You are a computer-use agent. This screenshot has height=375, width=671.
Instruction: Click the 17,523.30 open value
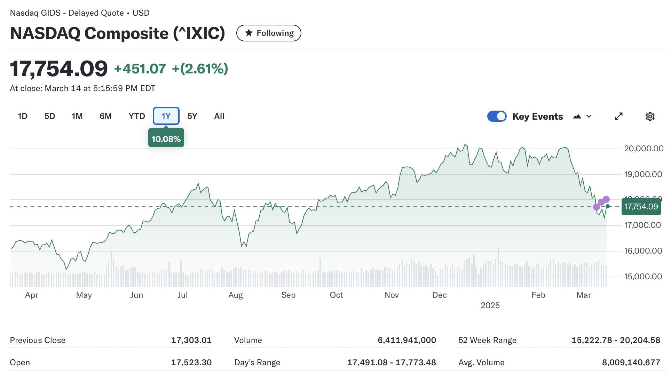191,362
